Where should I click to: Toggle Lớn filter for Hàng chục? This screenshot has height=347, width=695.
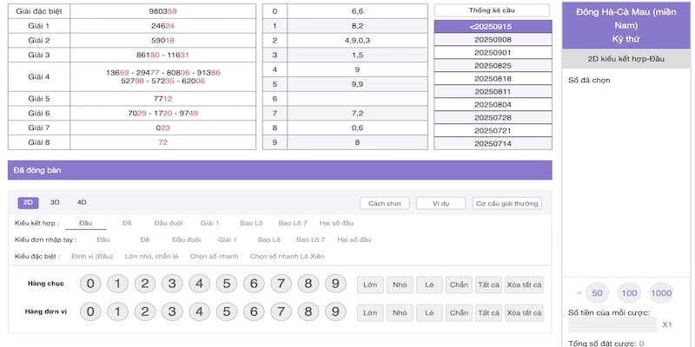click(371, 285)
